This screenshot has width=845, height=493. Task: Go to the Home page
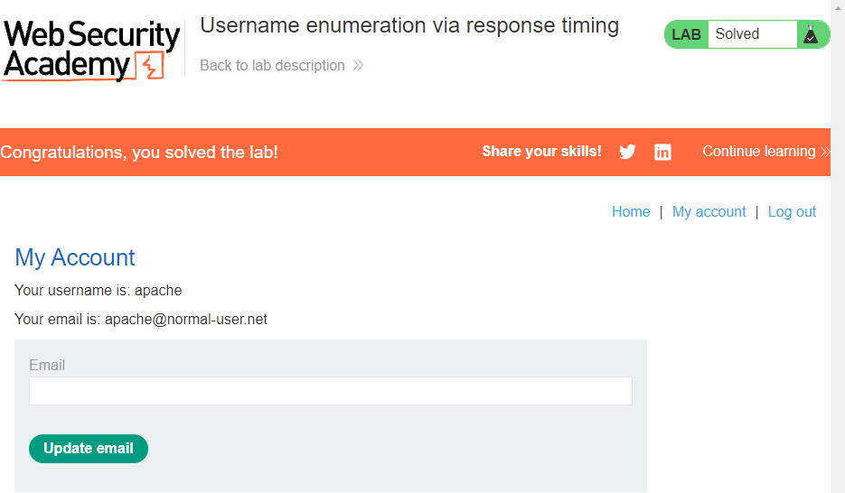pos(631,211)
